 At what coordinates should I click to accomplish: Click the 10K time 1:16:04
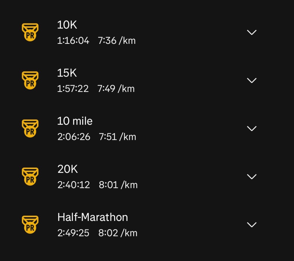(x=73, y=41)
